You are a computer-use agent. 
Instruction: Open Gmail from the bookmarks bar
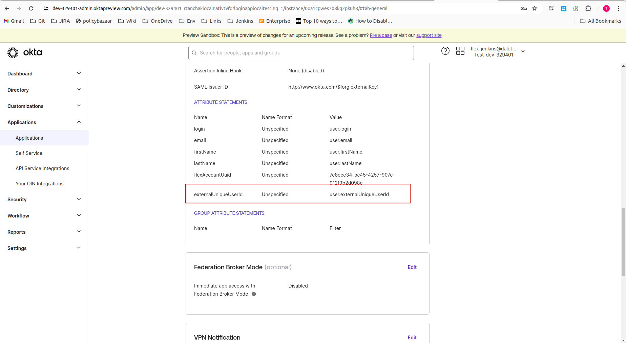point(14,21)
